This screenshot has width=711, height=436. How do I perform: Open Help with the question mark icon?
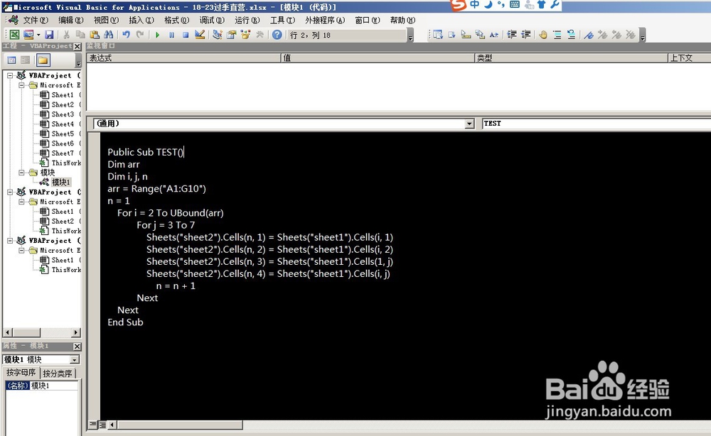pyautogui.click(x=277, y=35)
